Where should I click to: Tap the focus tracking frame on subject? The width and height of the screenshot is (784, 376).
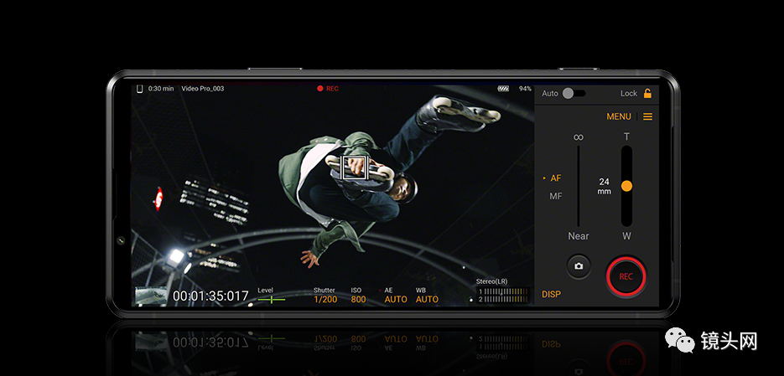354,167
